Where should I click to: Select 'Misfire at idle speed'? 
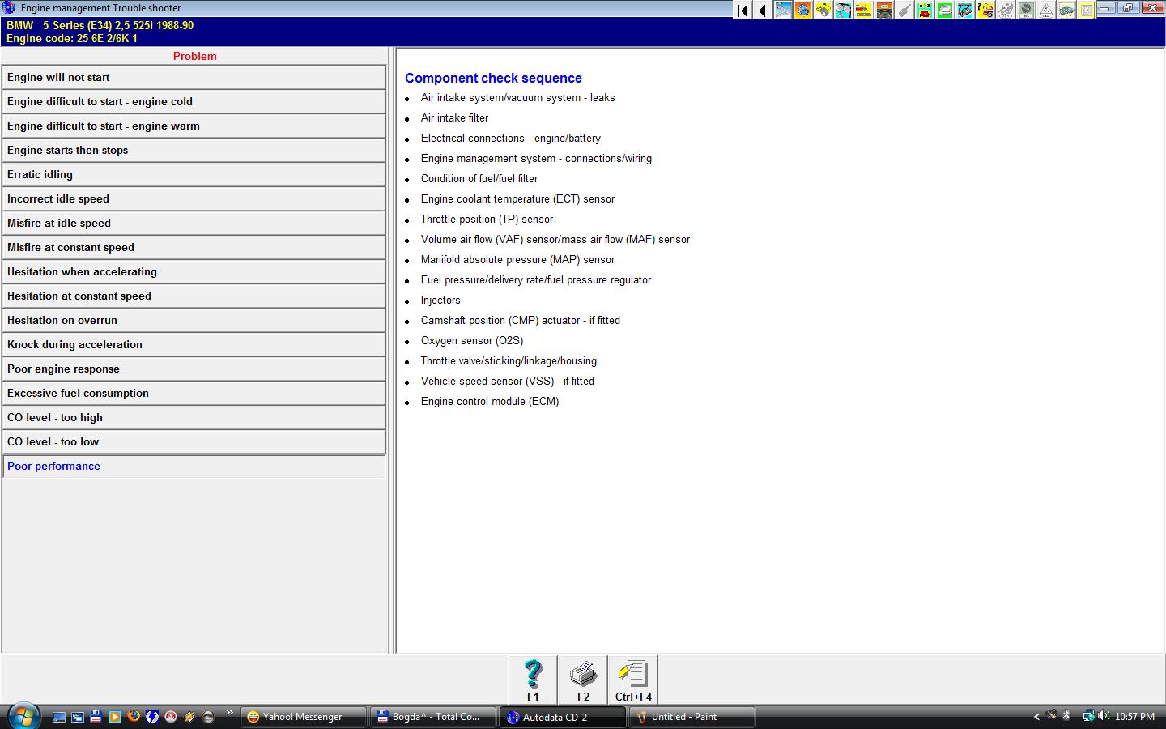pos(194,223)
